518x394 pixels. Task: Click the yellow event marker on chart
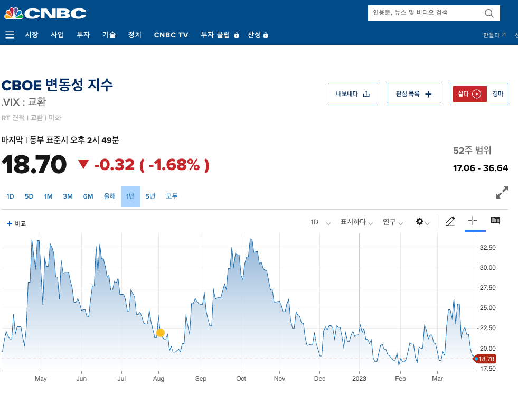pyautogui.click(x=161, y=333)
